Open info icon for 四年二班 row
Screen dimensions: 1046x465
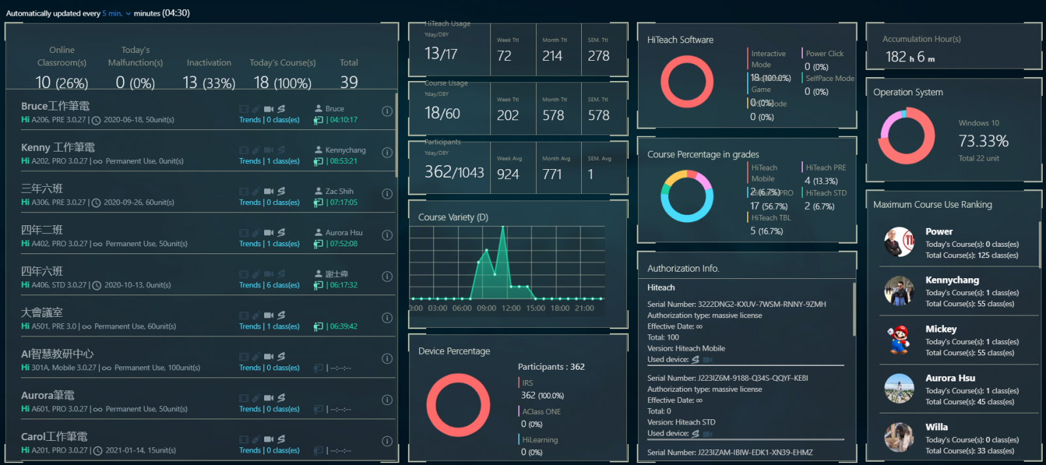[x=387, y=235]
